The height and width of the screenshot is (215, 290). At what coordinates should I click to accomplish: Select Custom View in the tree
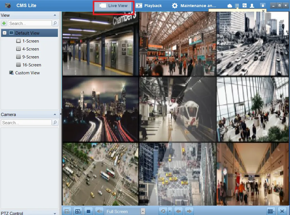click(x=27, y=73)
